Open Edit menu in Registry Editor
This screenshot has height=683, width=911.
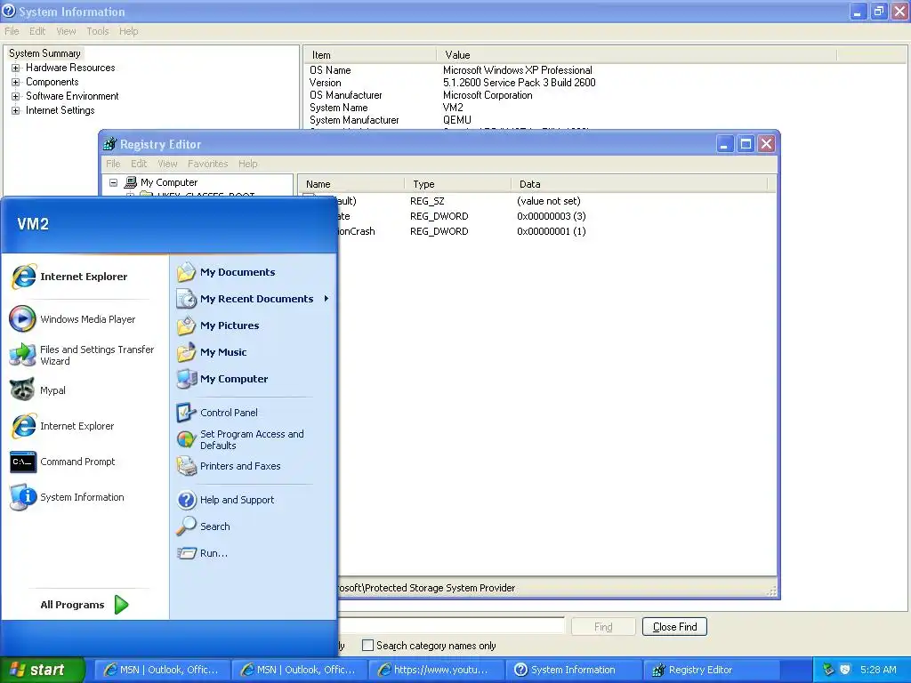pos(138,164)
